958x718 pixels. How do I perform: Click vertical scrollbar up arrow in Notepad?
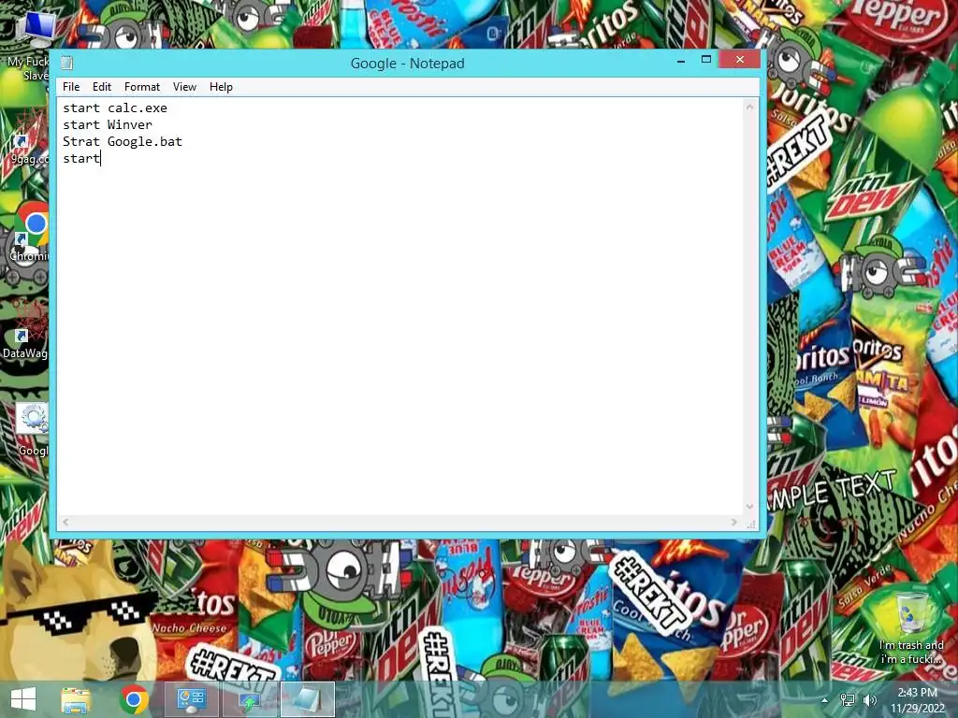click(x=749, y=107)
